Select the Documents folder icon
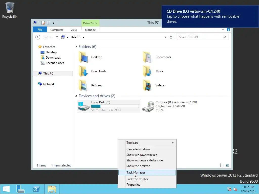 coord(147,57)
